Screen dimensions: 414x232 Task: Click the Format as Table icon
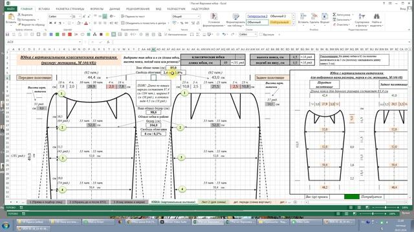(235, 17)
